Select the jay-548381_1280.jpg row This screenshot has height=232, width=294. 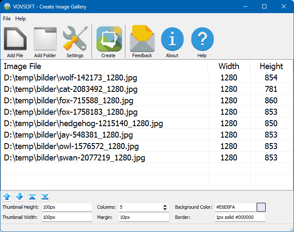click(147, 135)
